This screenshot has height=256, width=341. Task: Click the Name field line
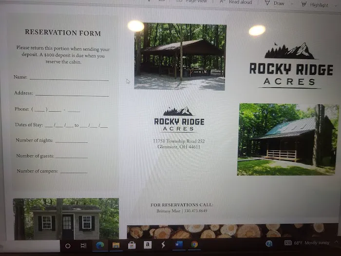coord(69,79)
